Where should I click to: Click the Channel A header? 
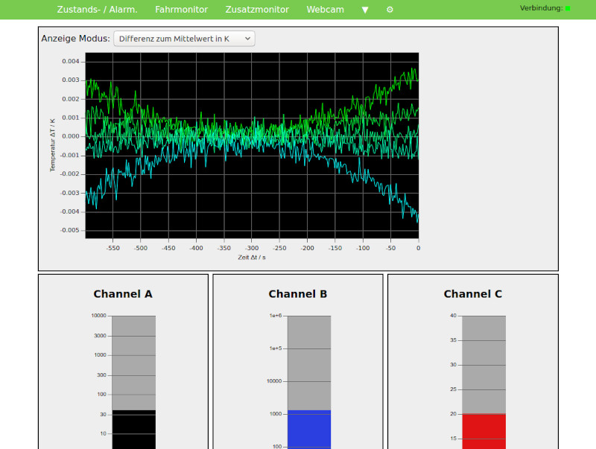tap(123, 294)
